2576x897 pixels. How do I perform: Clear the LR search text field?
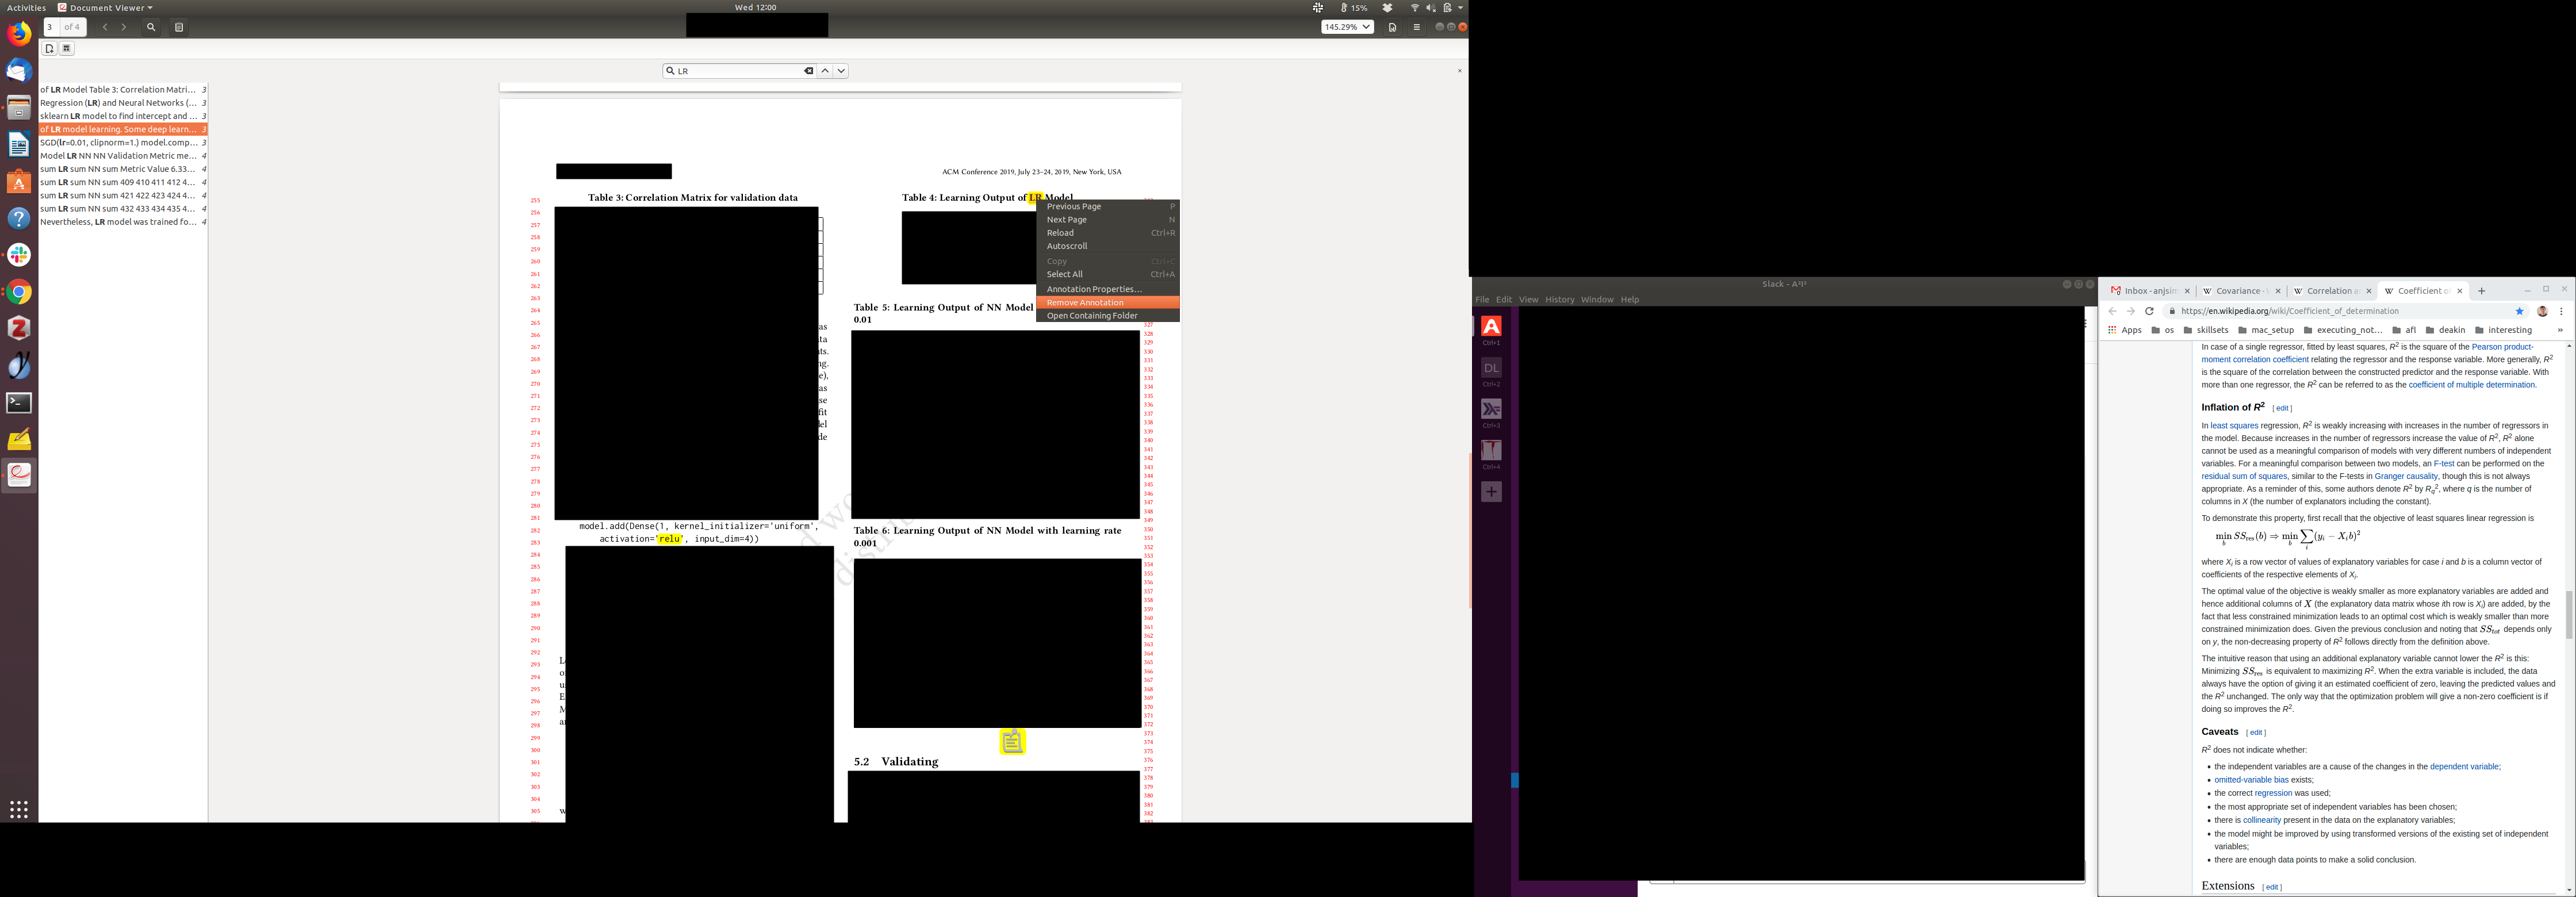click(808, 71)
